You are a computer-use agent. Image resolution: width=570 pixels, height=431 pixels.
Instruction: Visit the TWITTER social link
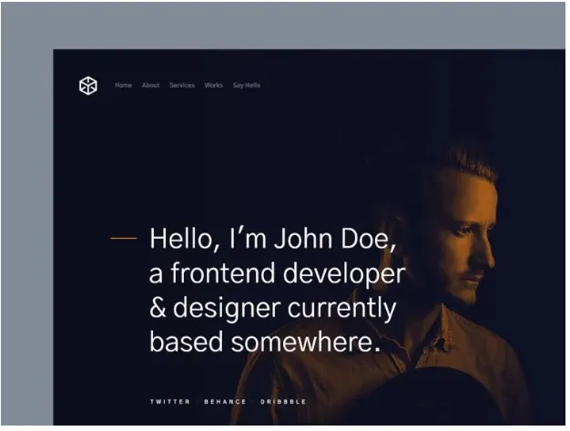click(x=170, y=402)
